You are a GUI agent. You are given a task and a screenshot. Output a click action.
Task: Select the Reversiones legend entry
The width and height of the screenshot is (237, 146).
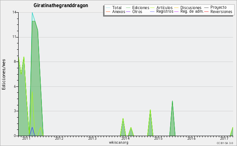221,11
